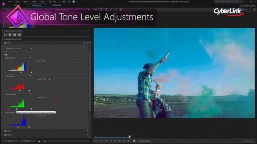Click the RGB Channel midtone slider handle

[x=21, y=72]
